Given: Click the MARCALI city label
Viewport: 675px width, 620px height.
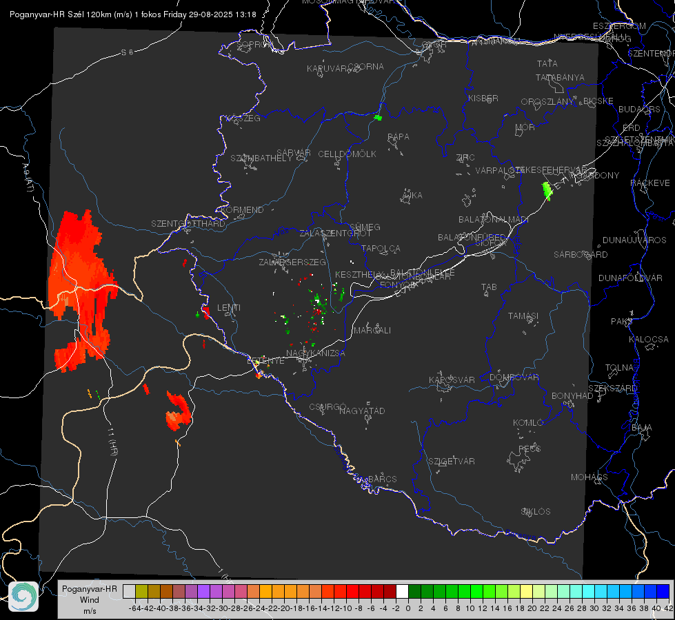Looking at the screenshot, I should click(372, 331).
